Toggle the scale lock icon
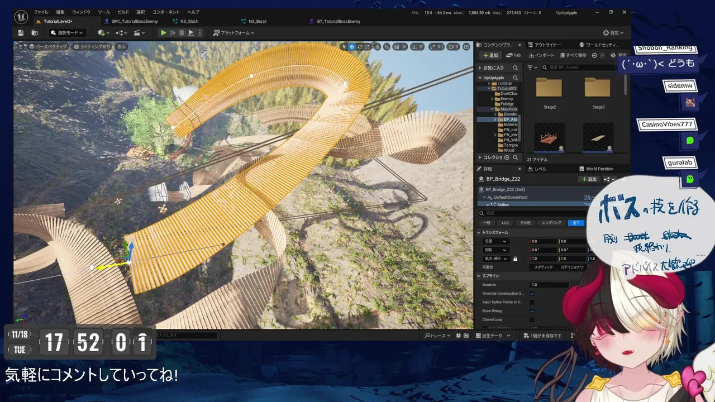The height and width of the screenshot is (402, 715). pos(515,259)
